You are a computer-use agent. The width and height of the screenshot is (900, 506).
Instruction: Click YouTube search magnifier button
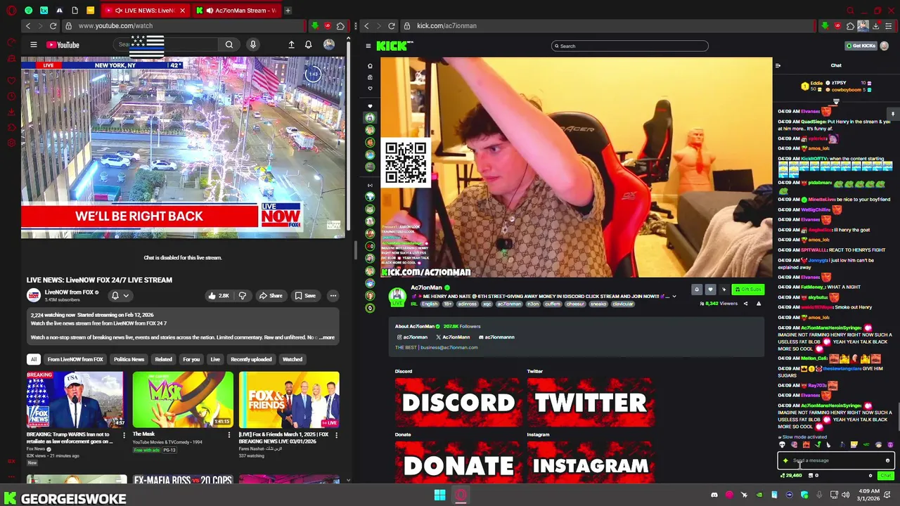point(229,45)
